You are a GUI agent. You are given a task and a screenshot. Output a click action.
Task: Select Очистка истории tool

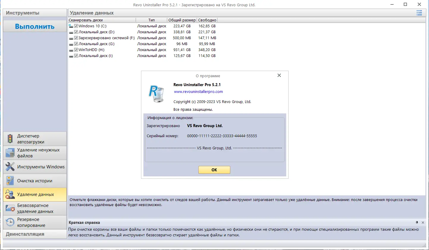pos(35,181)
